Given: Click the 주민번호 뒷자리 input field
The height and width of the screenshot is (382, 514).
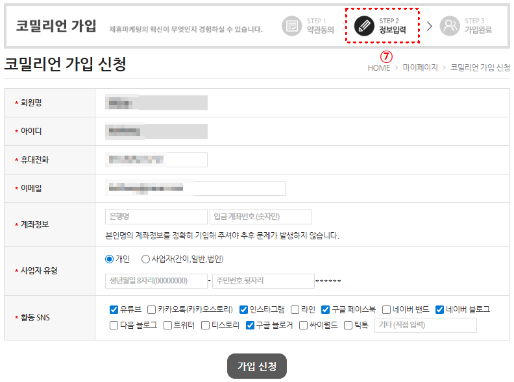Looking at the screenshot, I should click(263, 281).
